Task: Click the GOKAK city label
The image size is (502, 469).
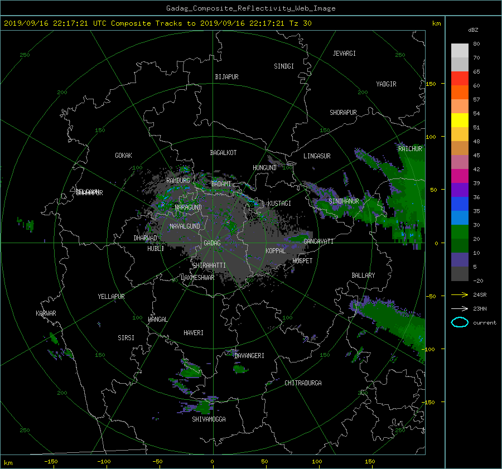Action: coord(123,156)
